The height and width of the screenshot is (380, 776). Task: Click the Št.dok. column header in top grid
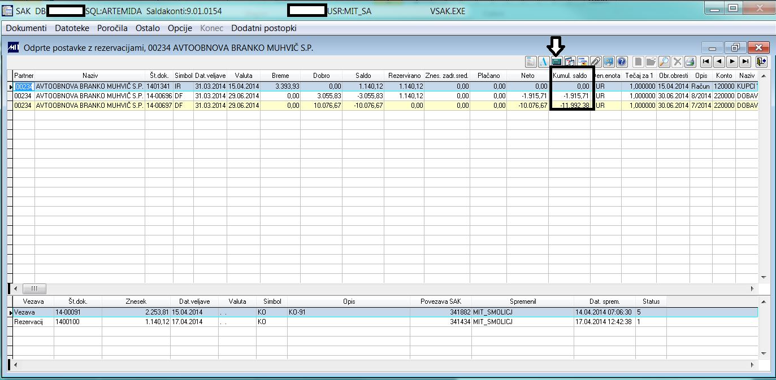point(159,76)
